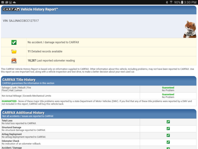The image size is (198, 149).
Task: Tap the Bluetooth icon in status bar
Action: [x=166, y=2]
